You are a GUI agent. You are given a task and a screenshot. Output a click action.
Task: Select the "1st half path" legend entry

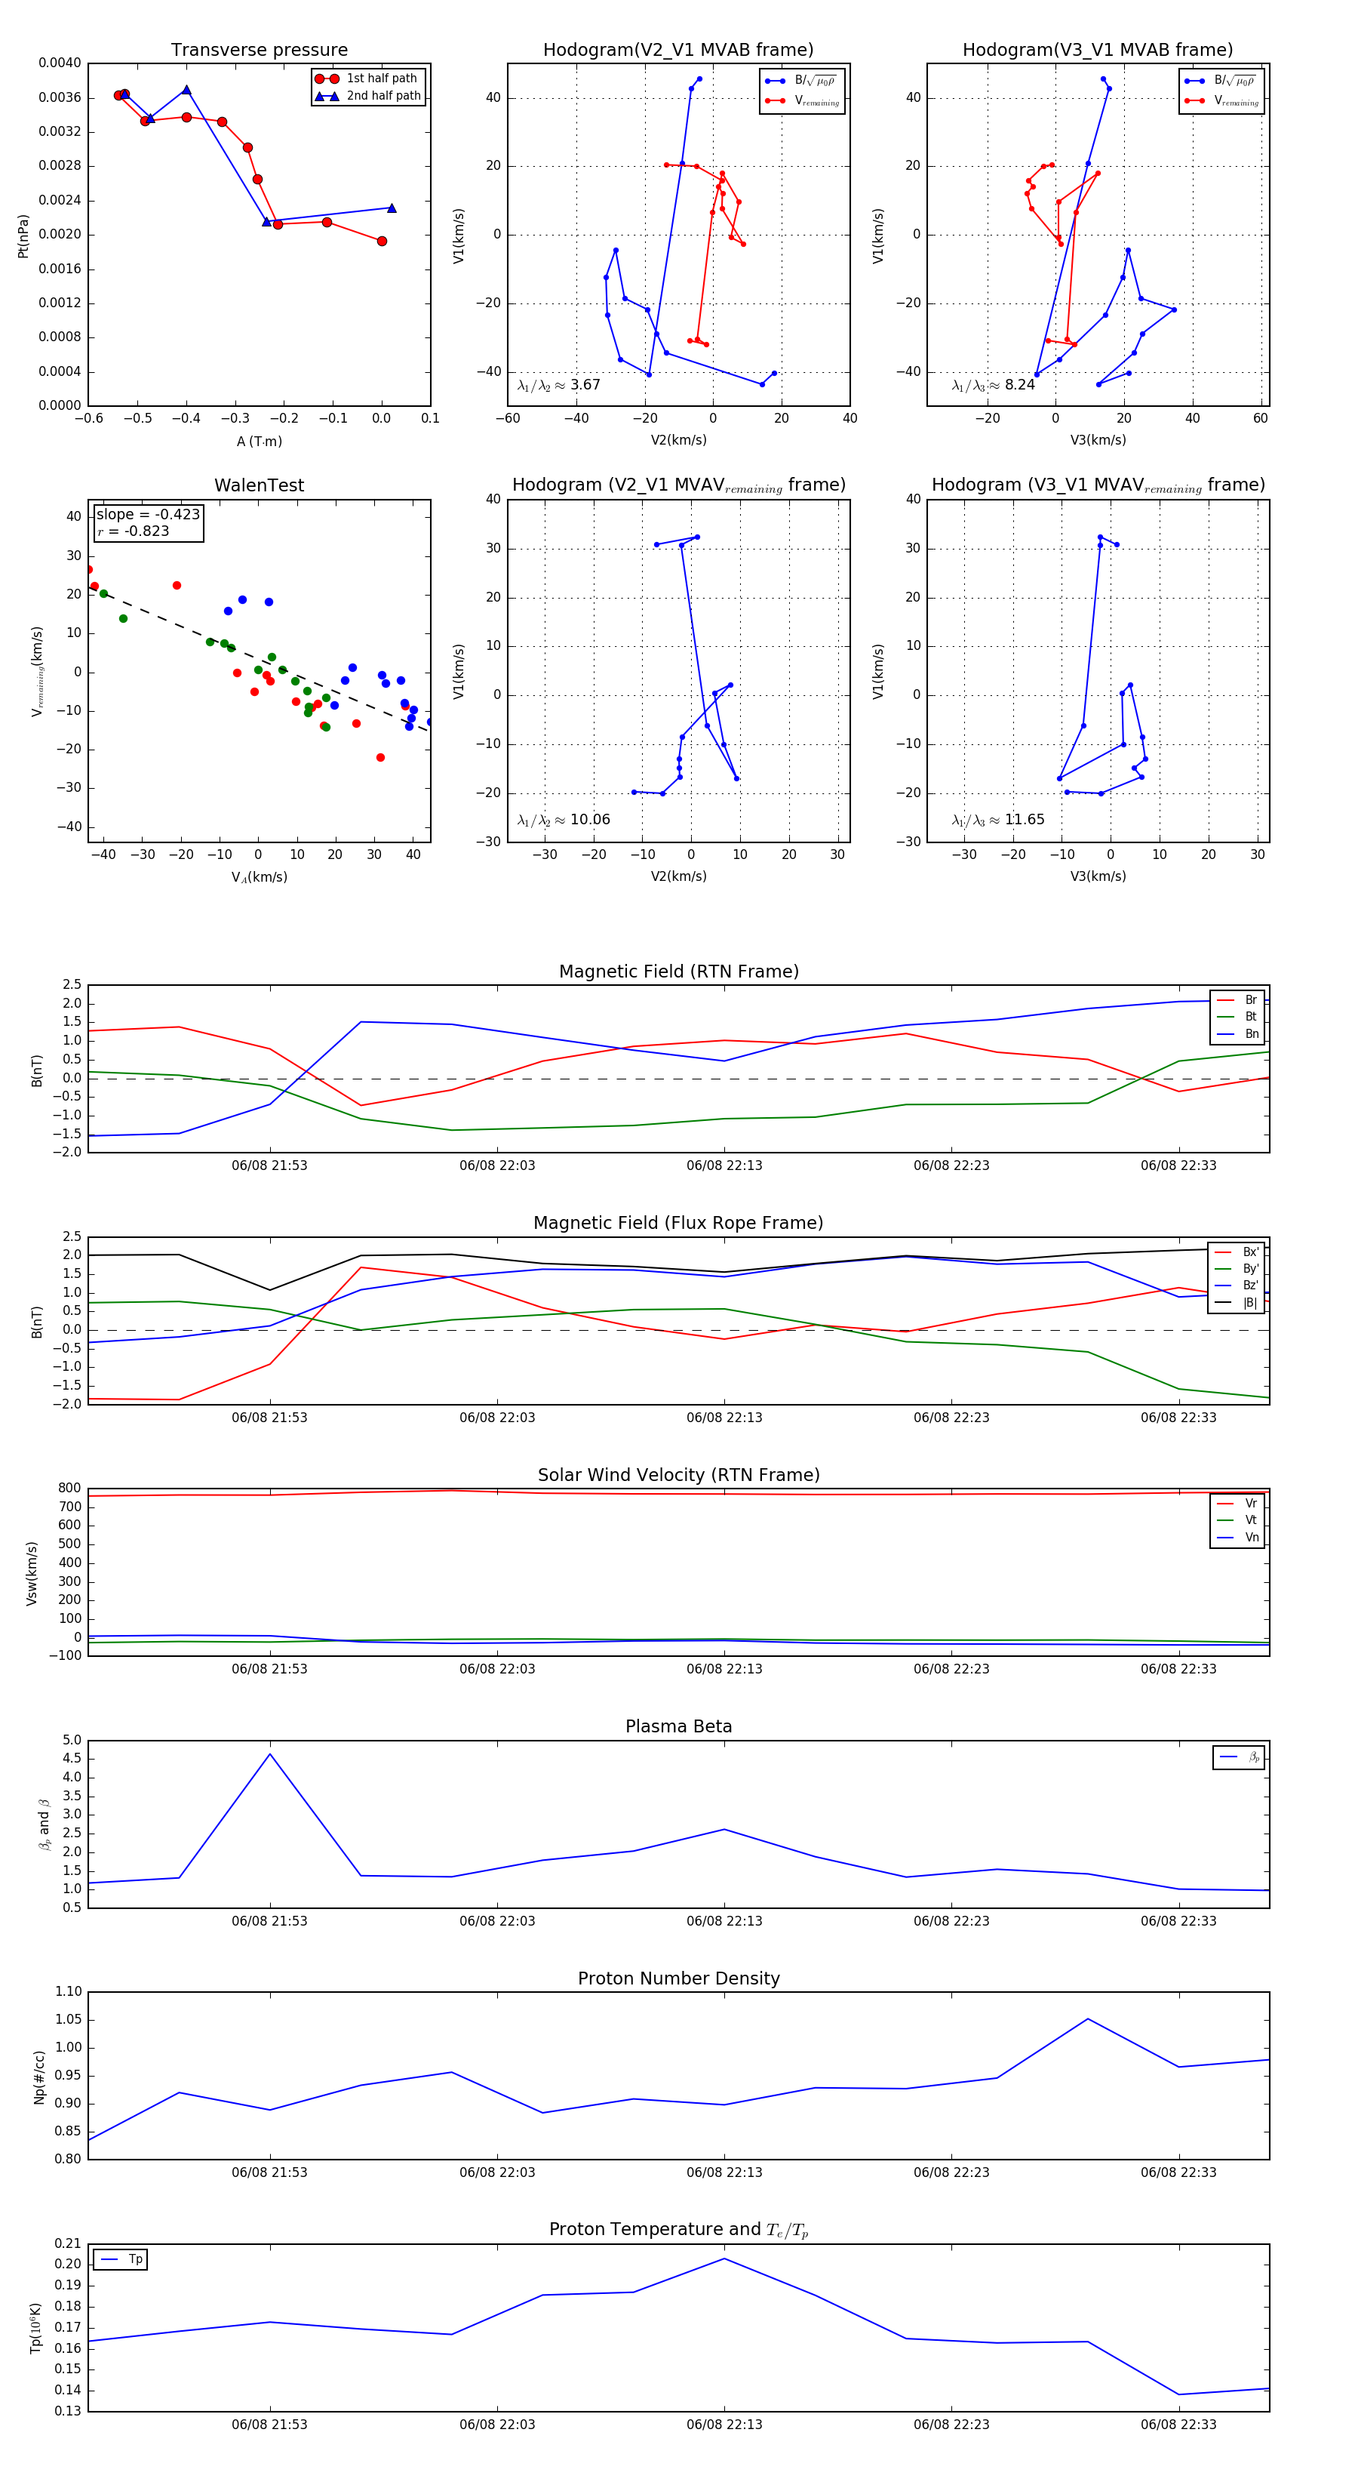click(368, 79)
